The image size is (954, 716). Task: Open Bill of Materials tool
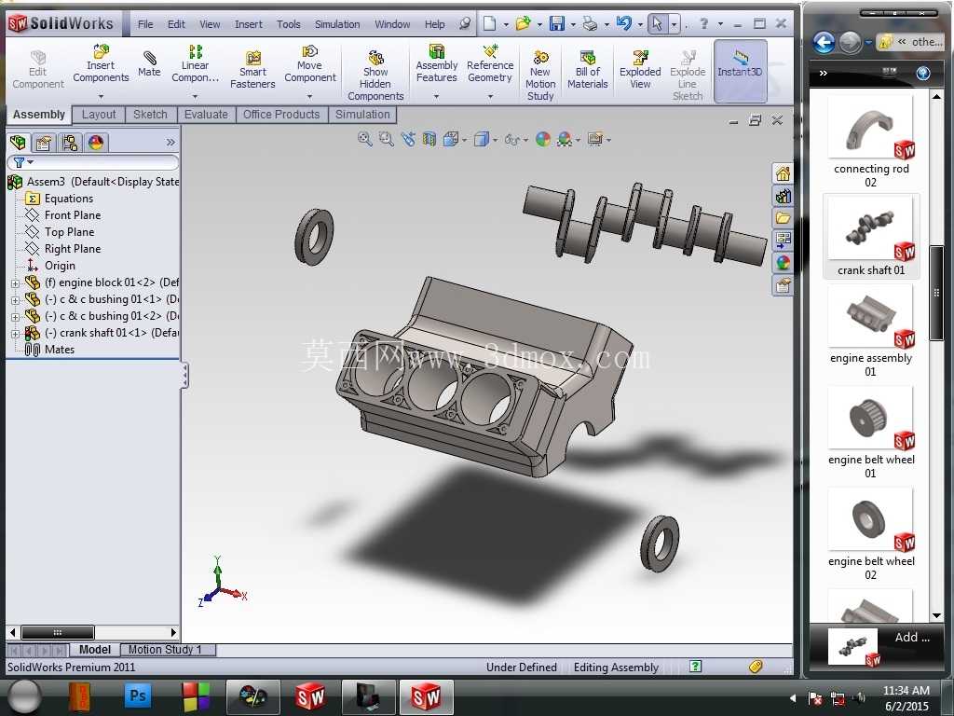pyautogui.click(x=587, y=69)
